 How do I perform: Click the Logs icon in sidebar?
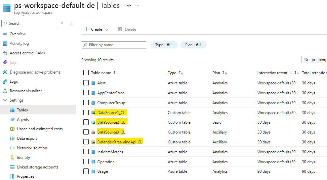click(x=5, y=81)
